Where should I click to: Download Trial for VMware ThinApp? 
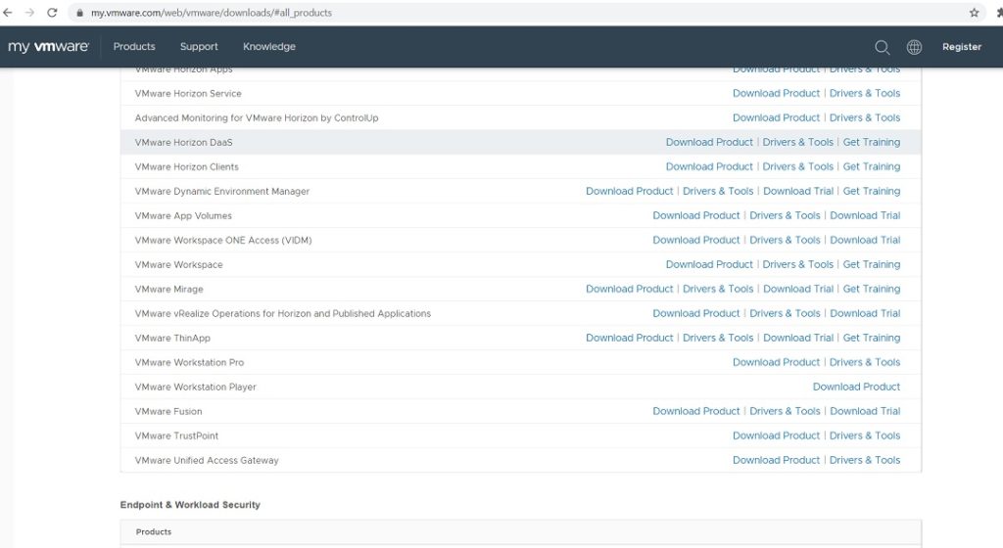click(x=798, y=338)
